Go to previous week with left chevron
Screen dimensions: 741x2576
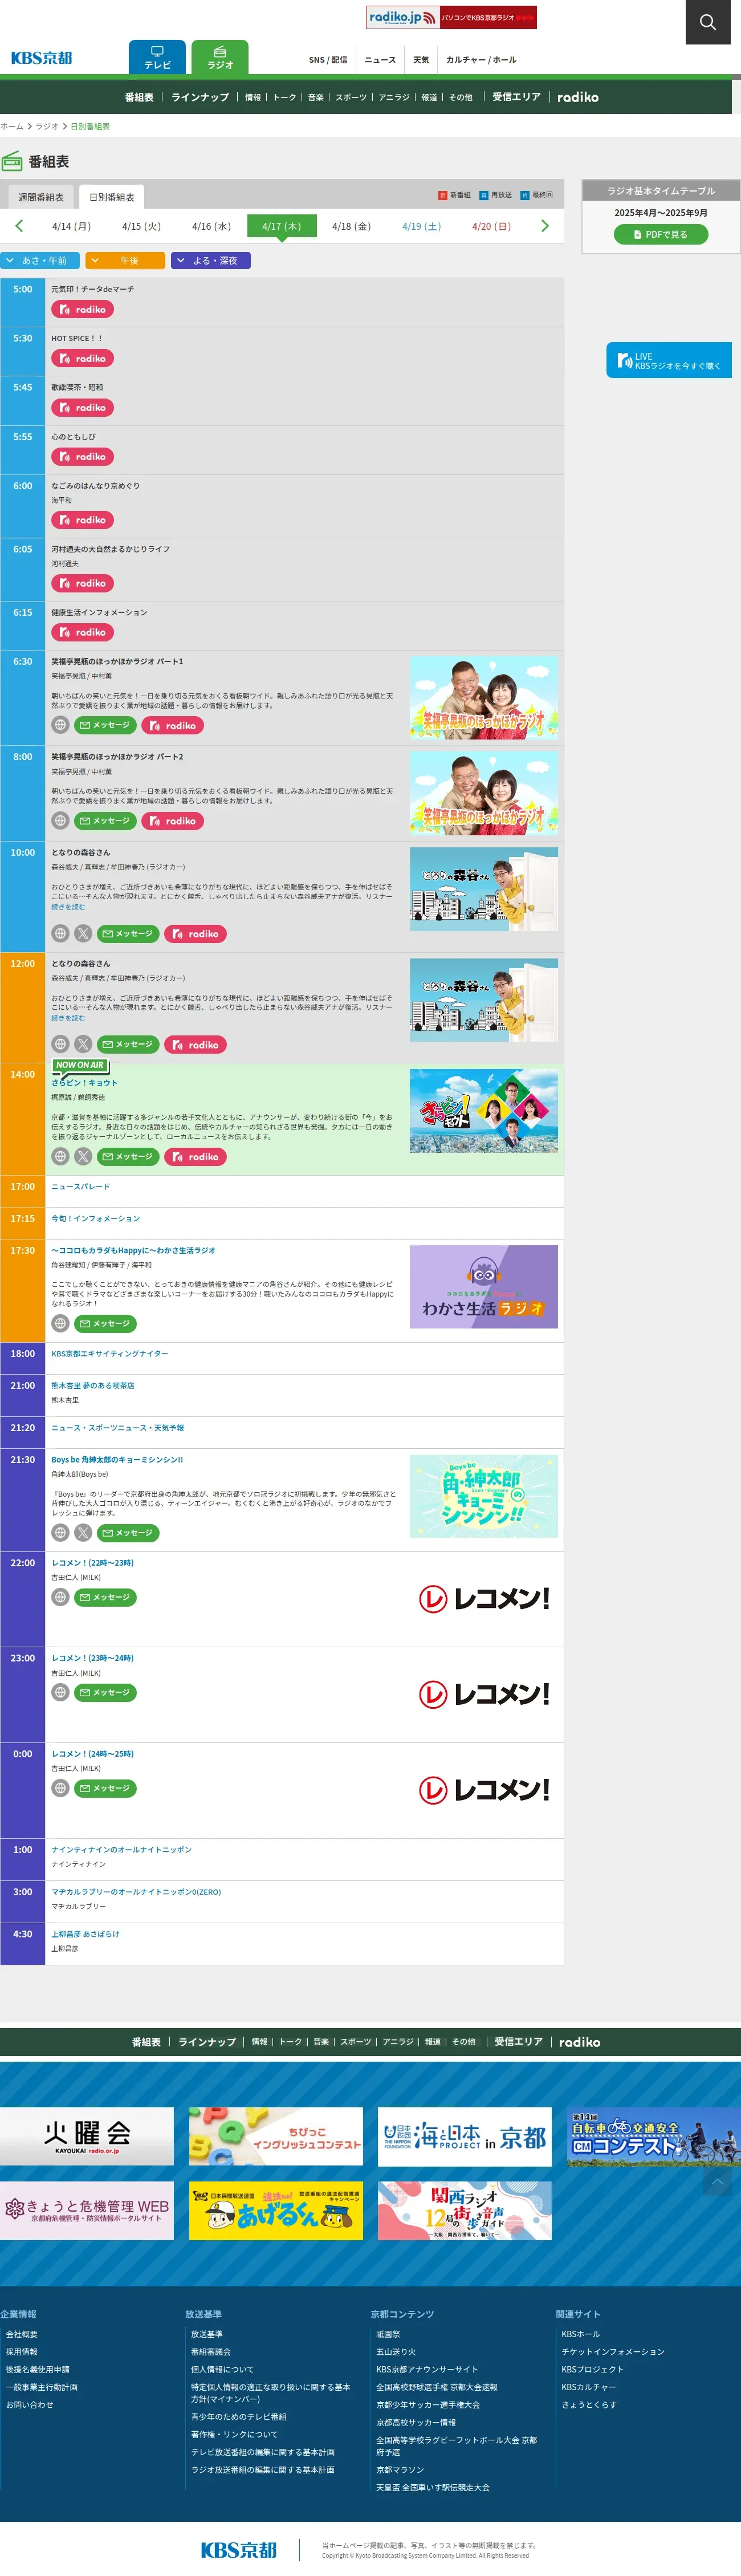19,226
